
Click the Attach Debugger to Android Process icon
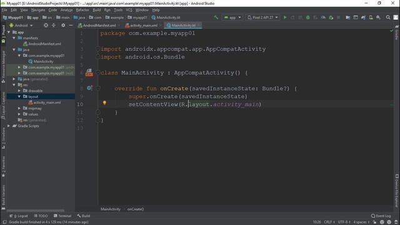point(331,17)
